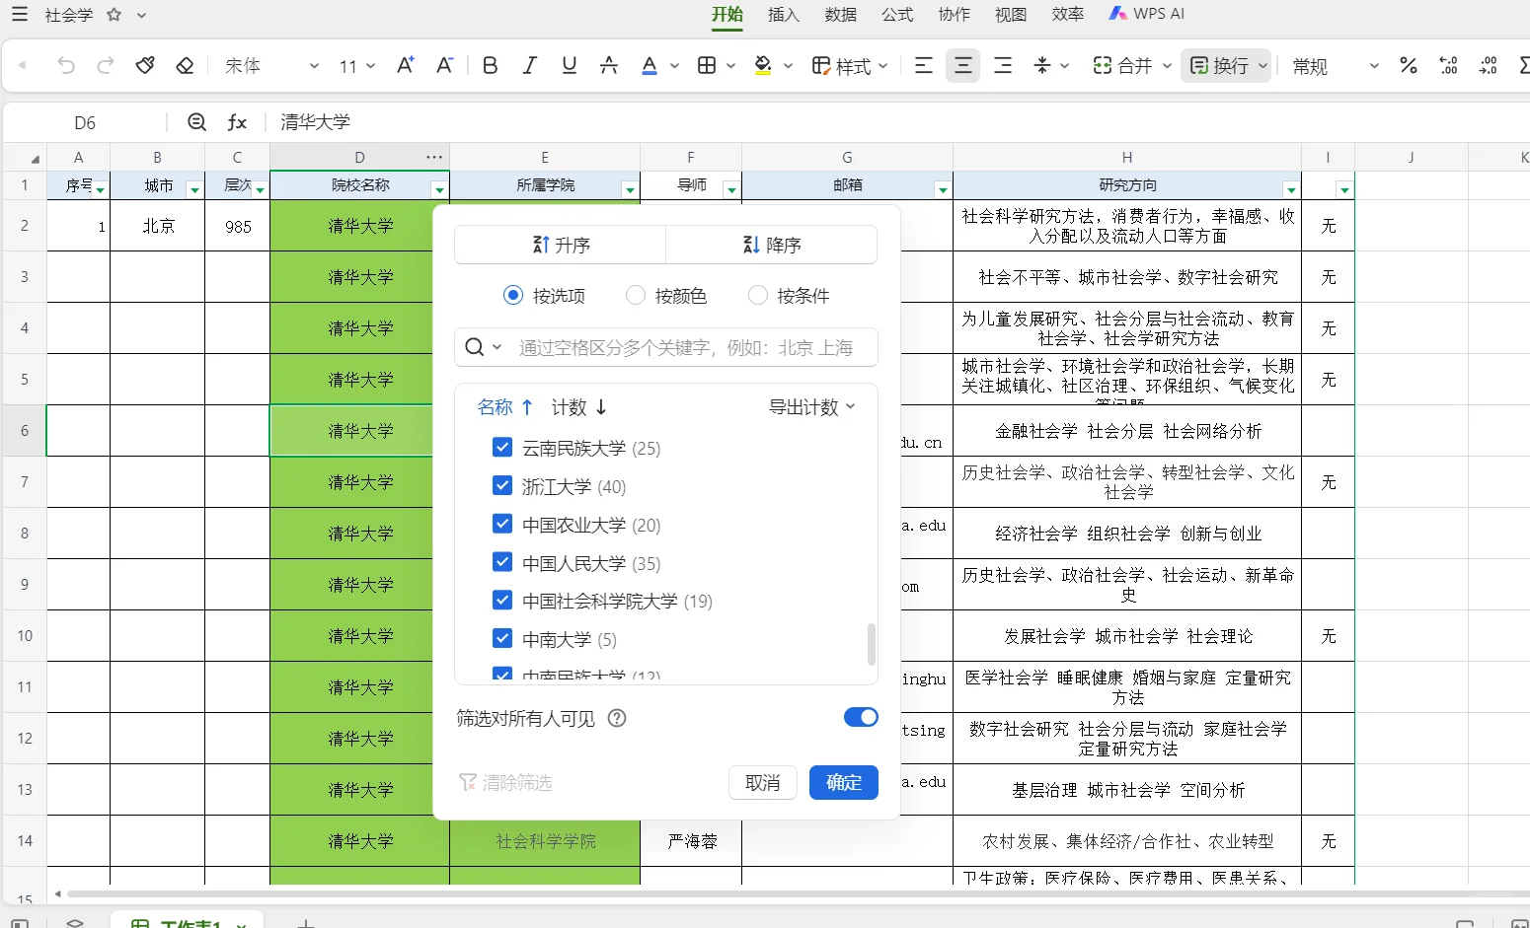This screenshot has height=928, width=1530.
Task: Open filter dropdown on 研究方向 header
Action: [x=1291, y=189]
